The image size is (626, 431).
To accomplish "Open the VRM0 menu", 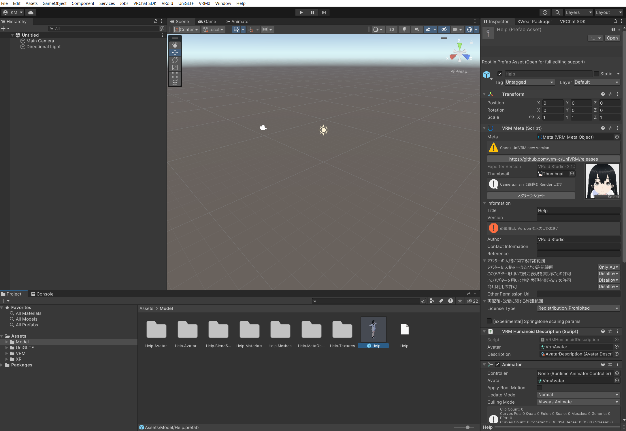I will (x=204, y=3).
